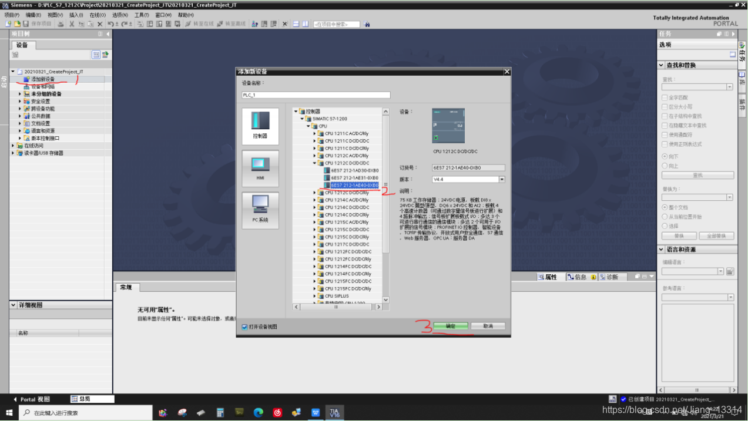Toggle 打开设备视图 checkbox
Screen dimensions: 748x421
coord(244,327)
